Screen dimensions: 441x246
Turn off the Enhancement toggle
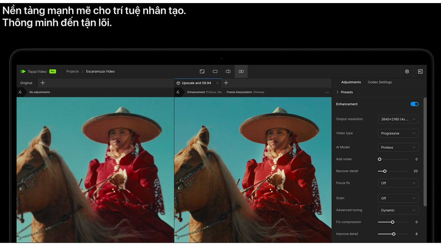click(x=414, y=104)
